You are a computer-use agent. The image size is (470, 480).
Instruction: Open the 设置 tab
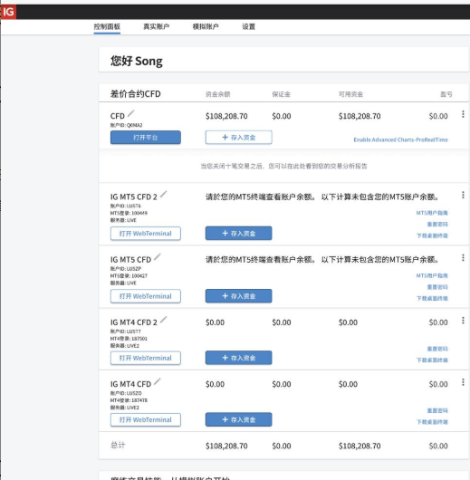(x=249, y=26)
